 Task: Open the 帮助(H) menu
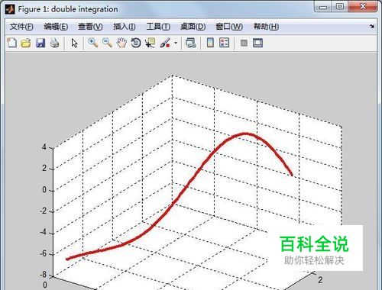266,27
